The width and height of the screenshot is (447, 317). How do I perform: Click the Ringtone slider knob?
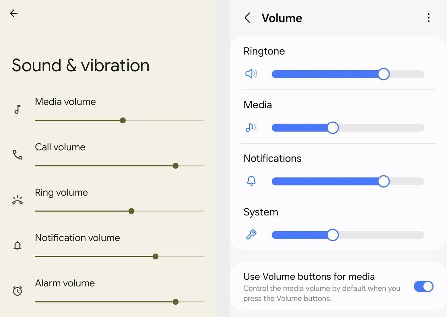[384, 74]
